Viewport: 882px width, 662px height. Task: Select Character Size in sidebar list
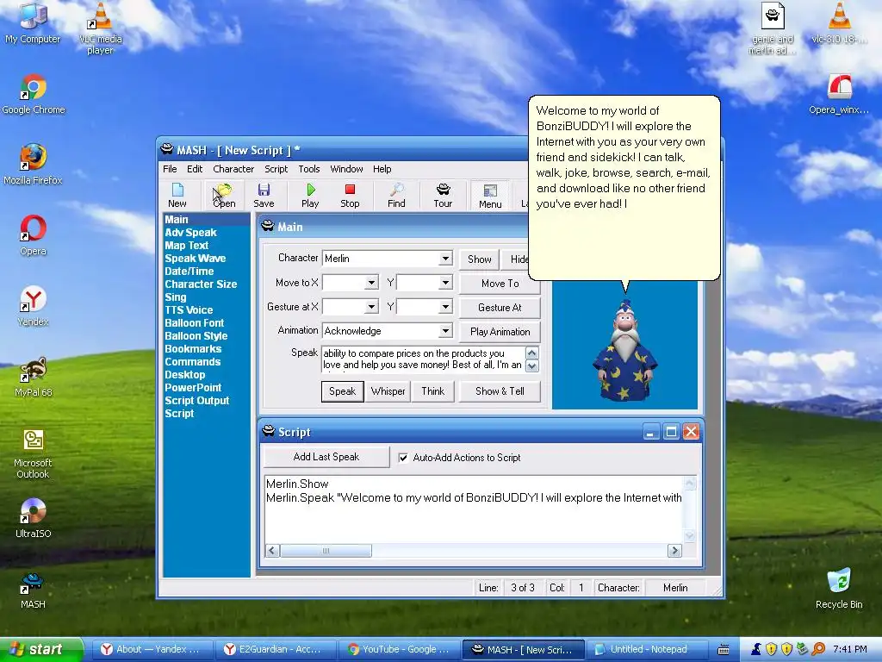click(201, 284)
